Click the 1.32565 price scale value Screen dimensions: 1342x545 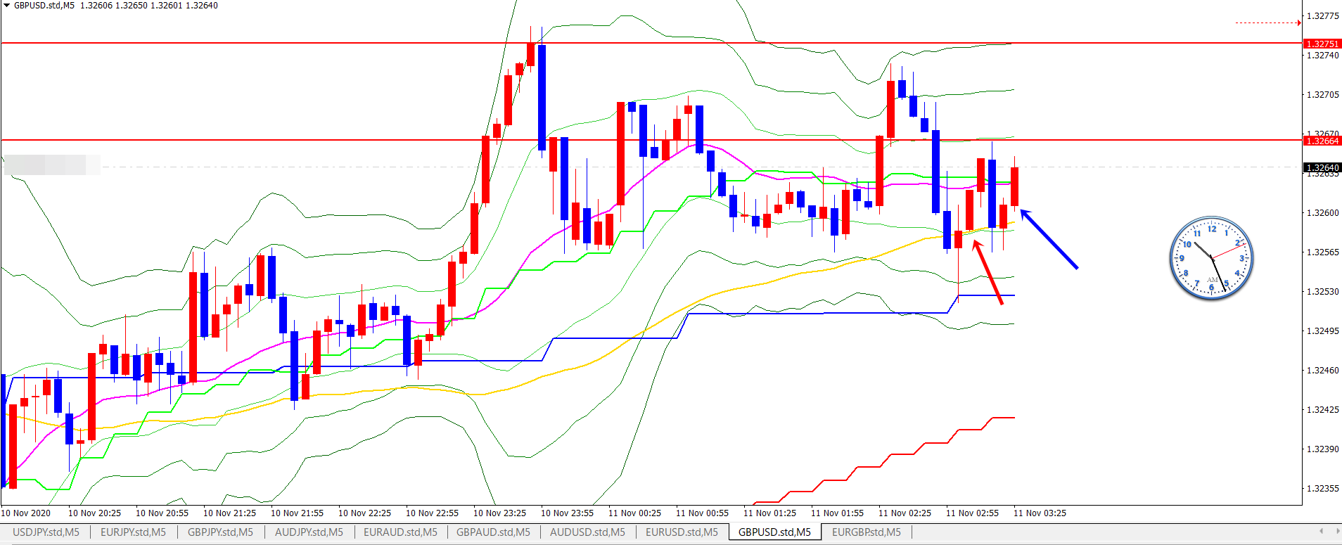[x=1322, y=252]
